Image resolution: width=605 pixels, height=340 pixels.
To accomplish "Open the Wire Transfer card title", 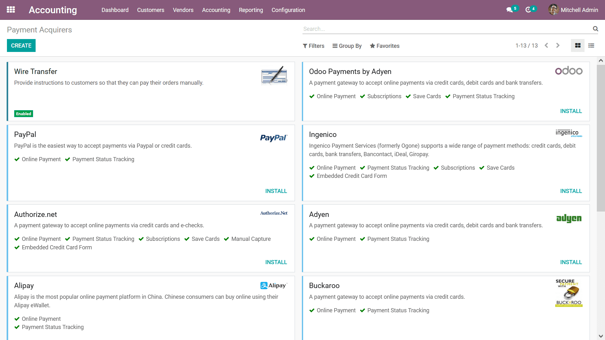I will (36, 71).
